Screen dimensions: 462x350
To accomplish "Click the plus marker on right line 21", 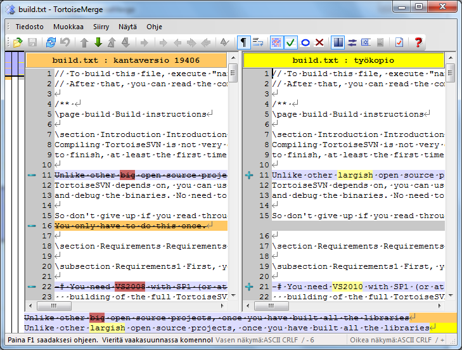I will pyautogui.click(x=249, y=287).
